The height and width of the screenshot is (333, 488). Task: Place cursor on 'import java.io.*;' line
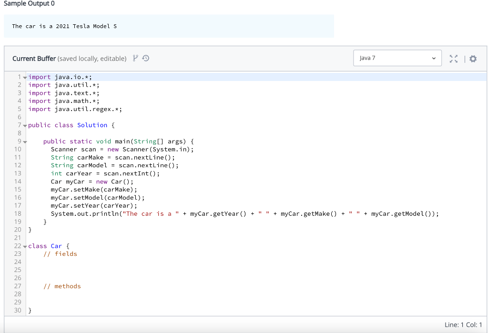tap(60, 77)
